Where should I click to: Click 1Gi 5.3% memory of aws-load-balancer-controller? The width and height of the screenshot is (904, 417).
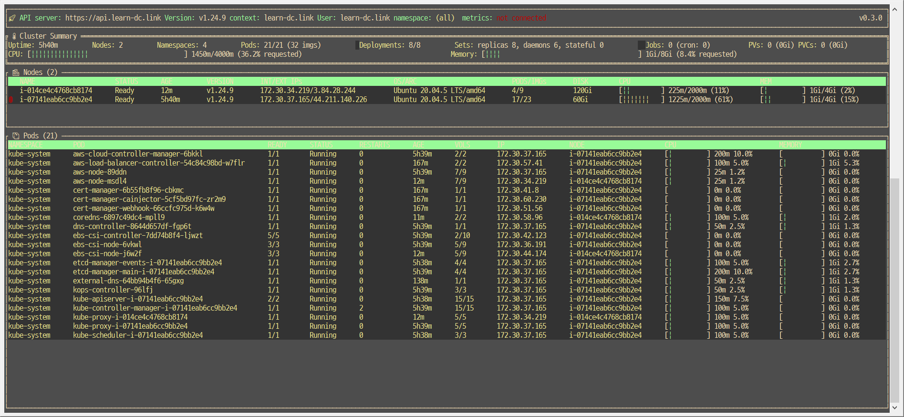844,163
